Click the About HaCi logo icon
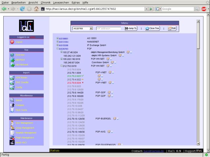The width and height of the screenshot is (210, 157). pyautogui.click(x=12, y=143)
